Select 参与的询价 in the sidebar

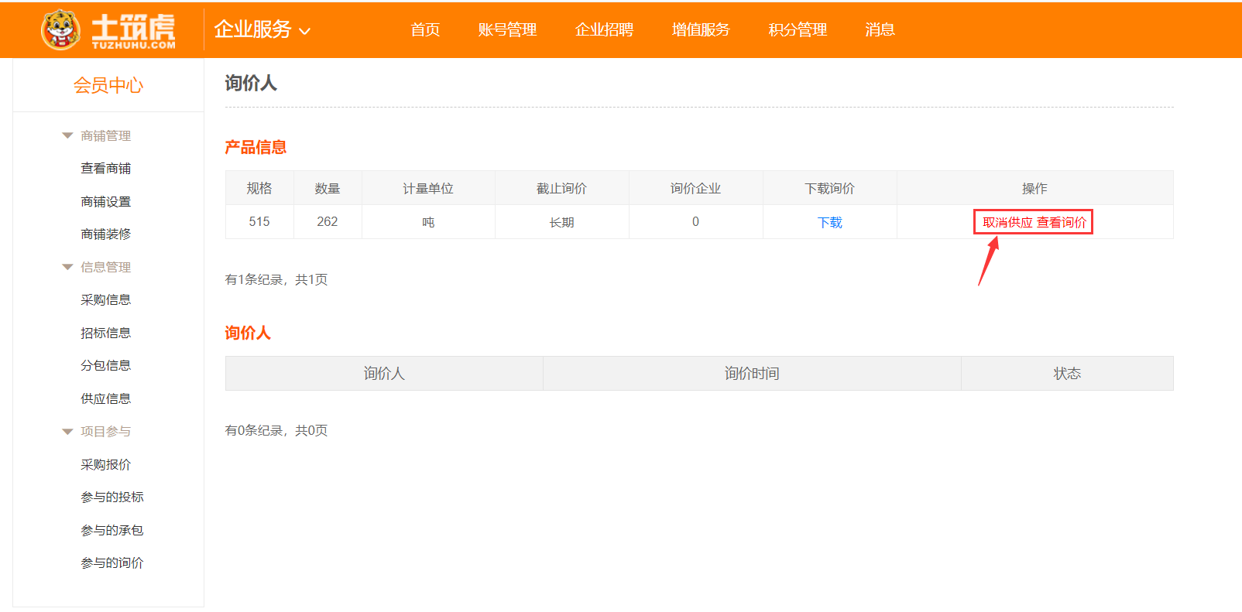(112, 563)
